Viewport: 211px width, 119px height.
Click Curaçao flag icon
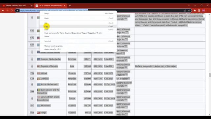click(39, 59)
